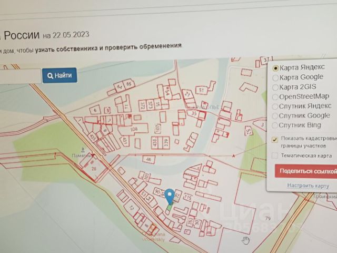This screenshot has height=253, width=337.
Task: Click the magnifier icon in Найти button
Action: (x=50, y=76)
